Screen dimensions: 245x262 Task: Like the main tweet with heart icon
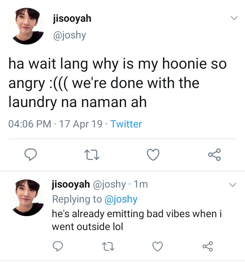pos(153,155)
